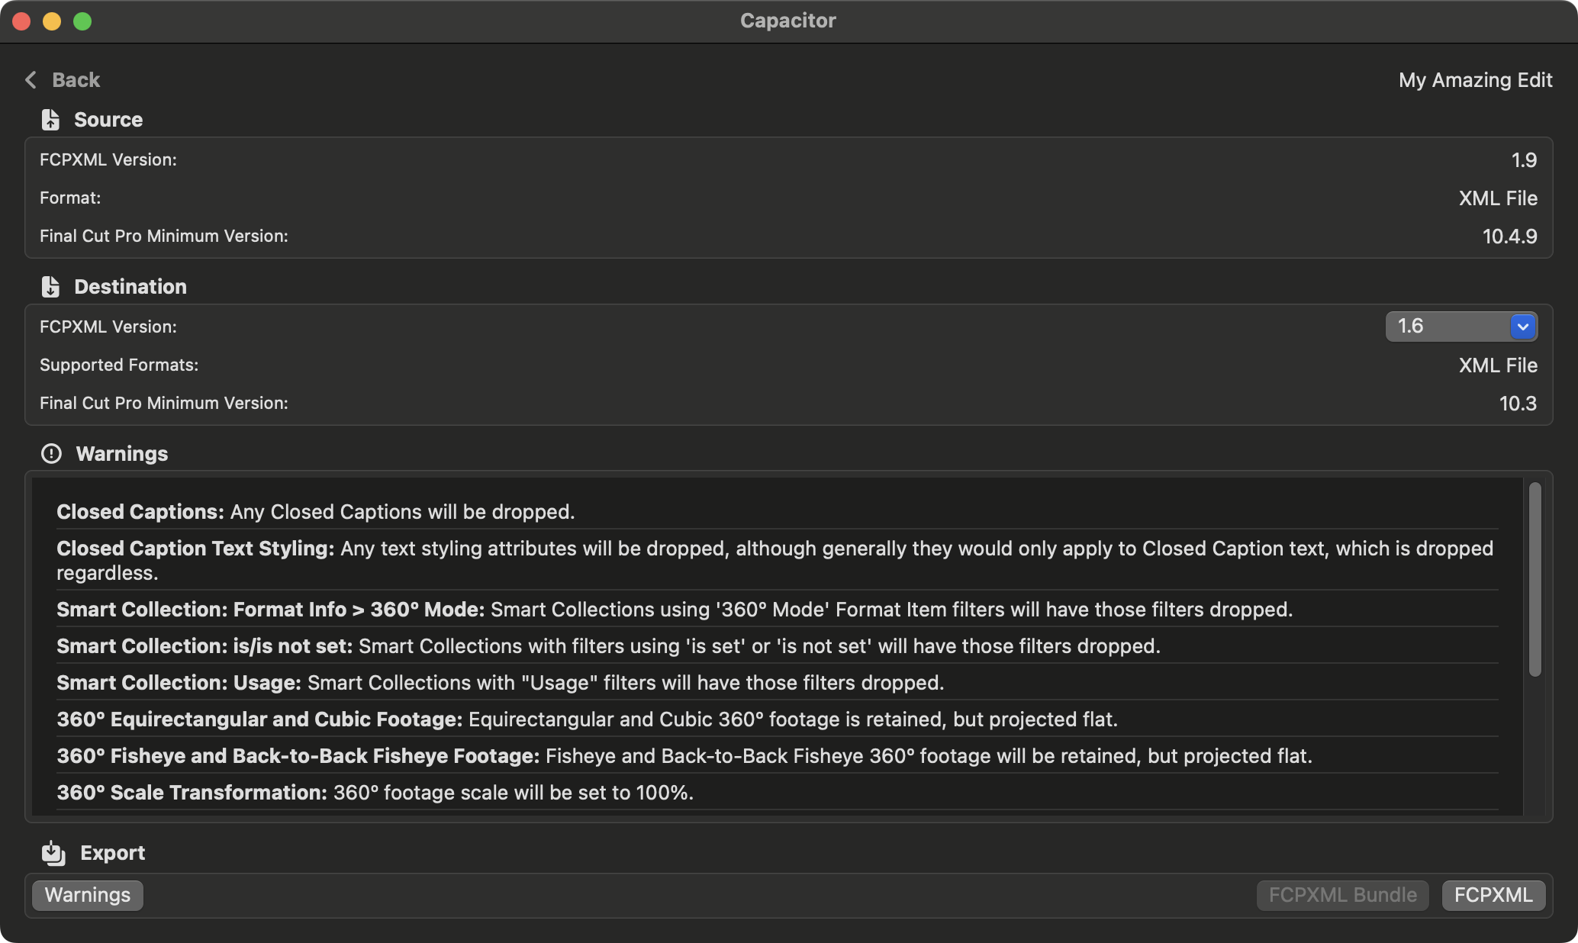Click the yellow minimize window button

click(52, 21)
